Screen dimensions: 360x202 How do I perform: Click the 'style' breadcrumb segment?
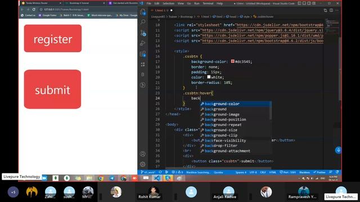[245, 17]
